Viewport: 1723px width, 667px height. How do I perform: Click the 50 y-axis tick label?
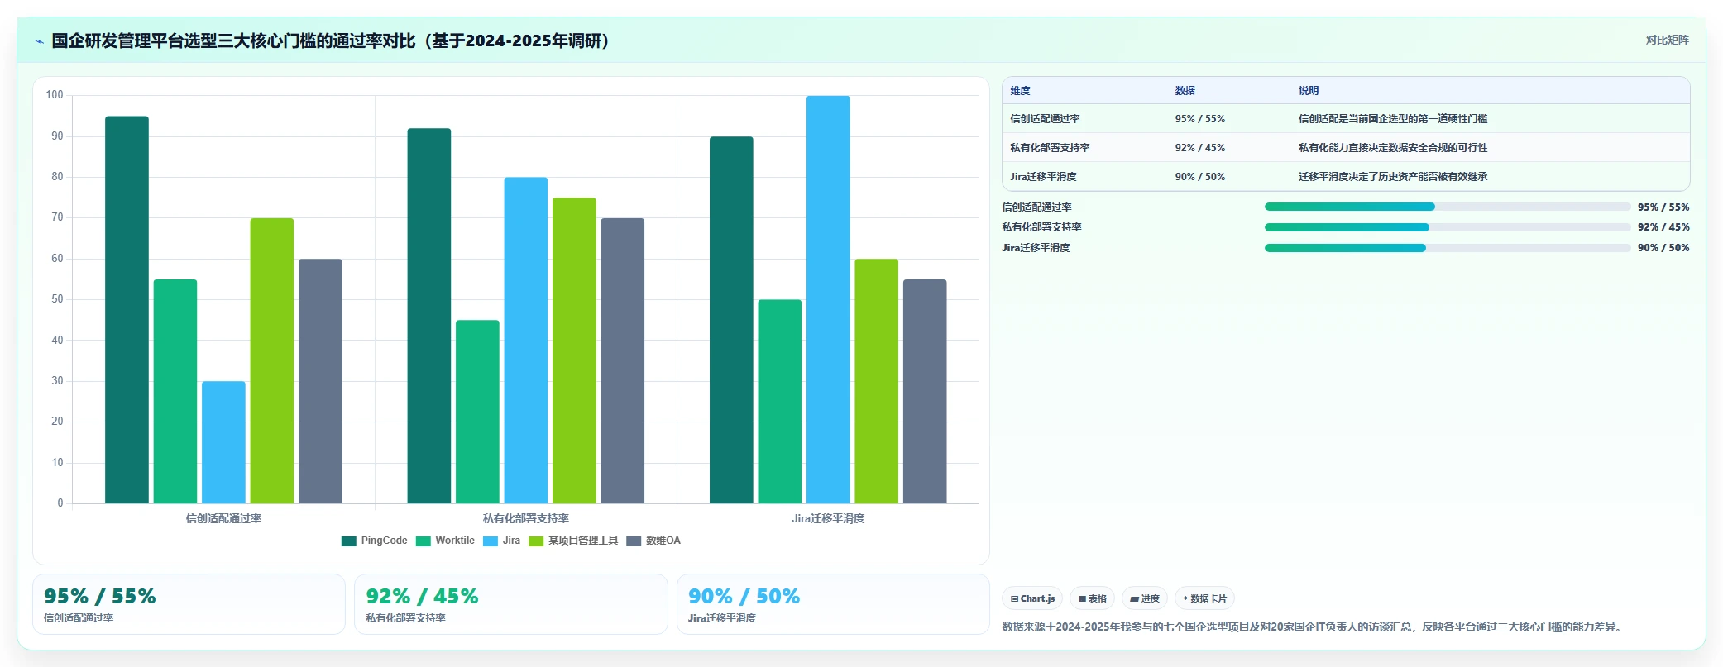pyautogui.click(x=57, y=299)
